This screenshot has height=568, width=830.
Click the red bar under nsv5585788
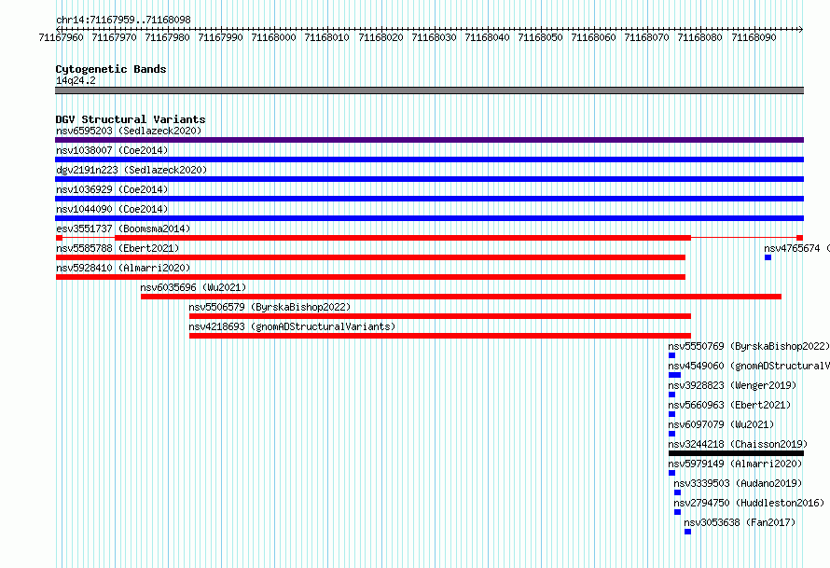coord(370,257)
